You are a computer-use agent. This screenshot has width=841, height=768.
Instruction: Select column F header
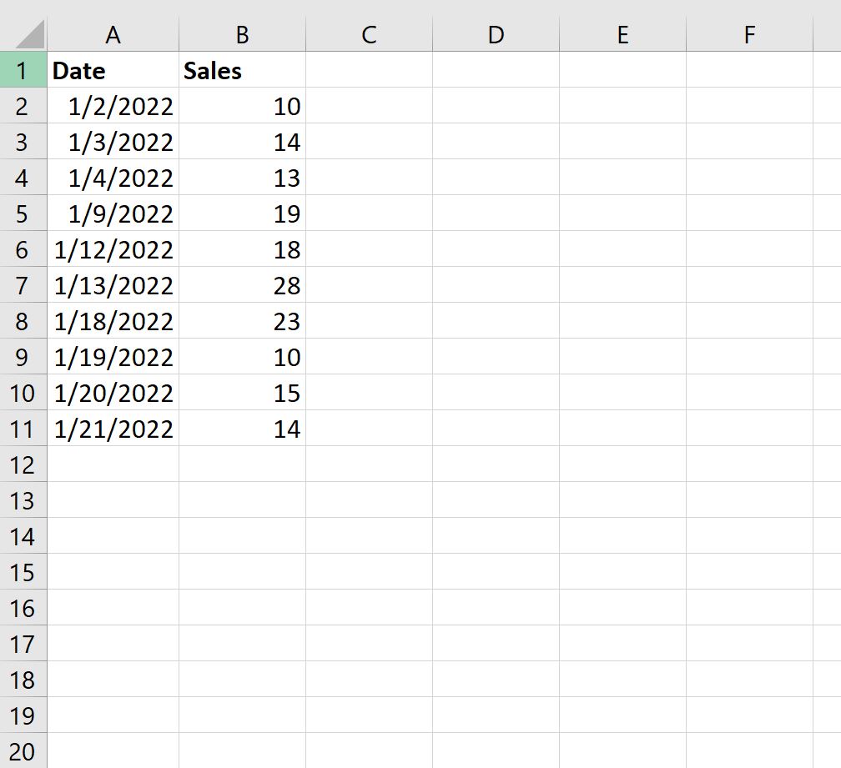(x=749, y=34)
